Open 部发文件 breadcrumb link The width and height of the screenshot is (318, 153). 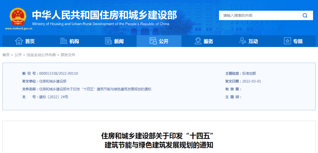pos(68,55)
